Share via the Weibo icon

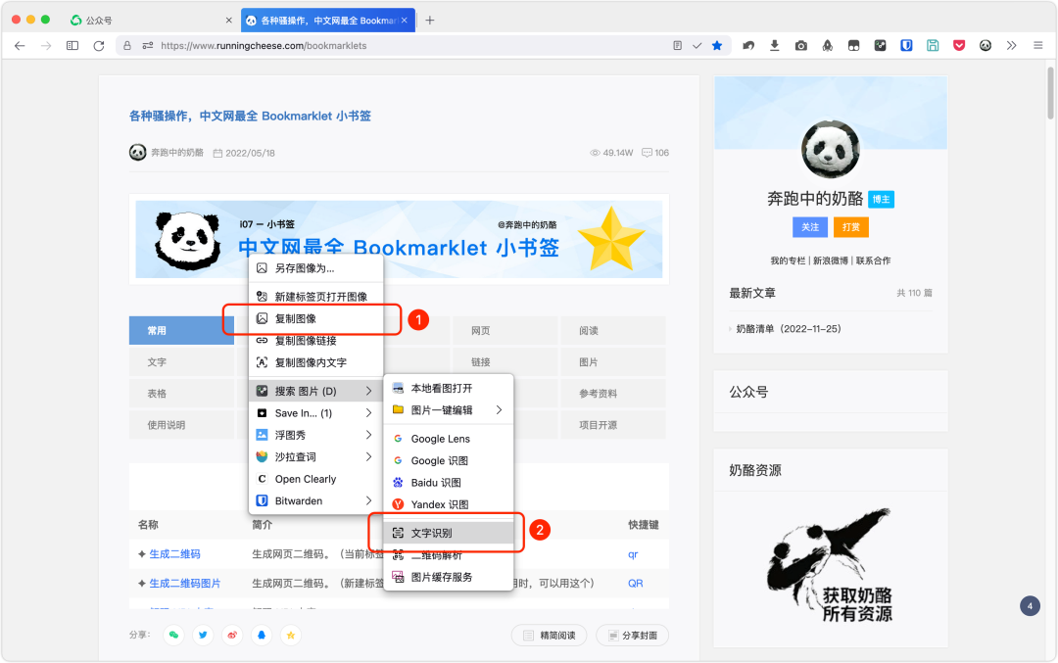click(x=232, y=636)
